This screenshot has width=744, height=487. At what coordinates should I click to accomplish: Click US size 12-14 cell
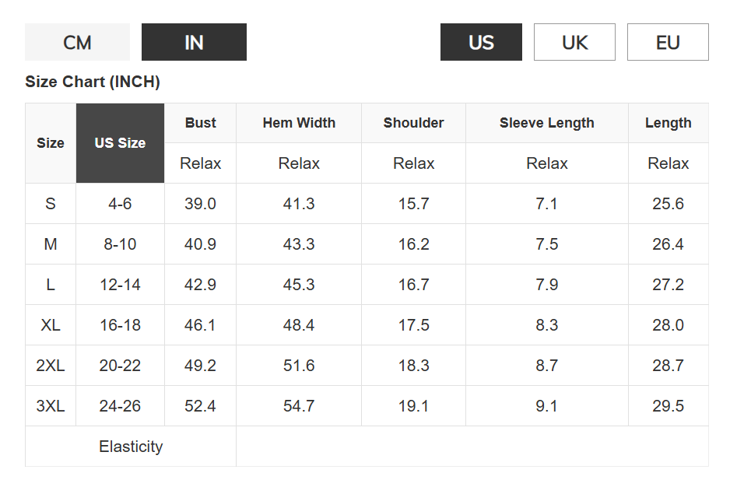pyautogui.click(x=120, y=285)
